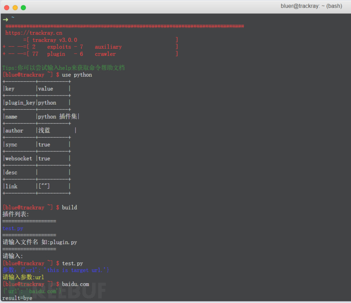Viewport: 351px width, 303px height.
Task: Click the yellow '请输入参数:url' line
Action: 23,277
